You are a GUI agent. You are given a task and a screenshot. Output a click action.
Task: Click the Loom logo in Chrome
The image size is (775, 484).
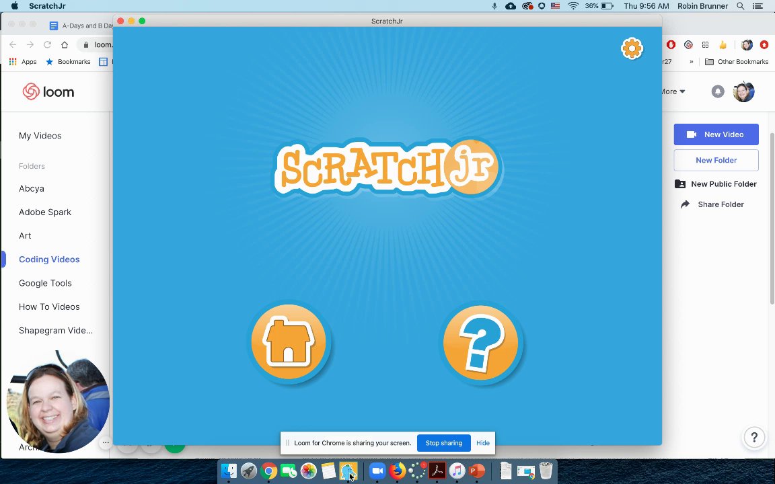tap(48, 92)
